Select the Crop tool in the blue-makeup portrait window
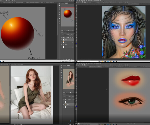This screenshot has height=125, width=150. click(x=76, y=12)
